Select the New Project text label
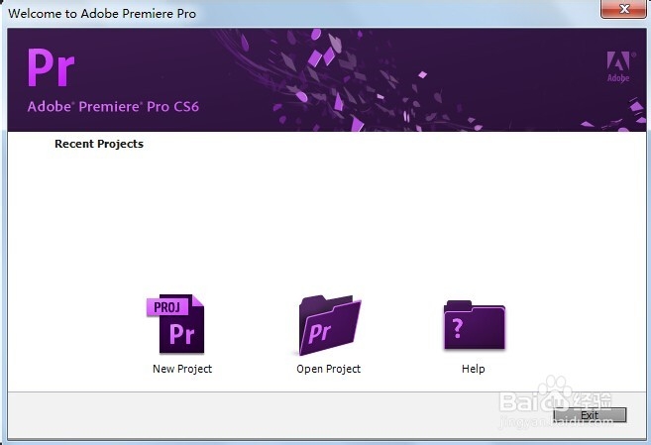The height and width of the screenshot is (445, 651). pos(182,369)
